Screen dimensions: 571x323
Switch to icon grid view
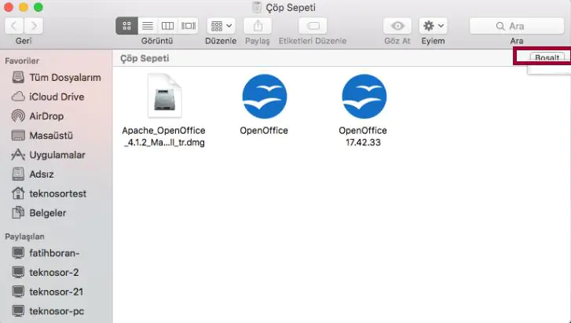[x=126, y=26]
